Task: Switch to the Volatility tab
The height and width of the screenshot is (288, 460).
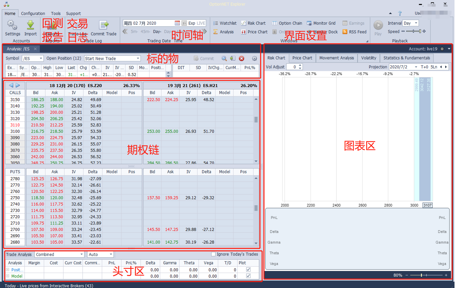Action: [x=369, y=58]
